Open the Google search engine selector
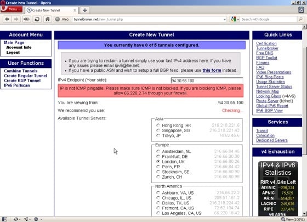This screenshot has width=307, height=222. coord(235,19)
